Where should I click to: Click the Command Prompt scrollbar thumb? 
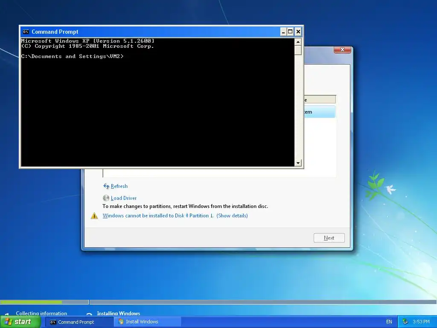point(298,50)
